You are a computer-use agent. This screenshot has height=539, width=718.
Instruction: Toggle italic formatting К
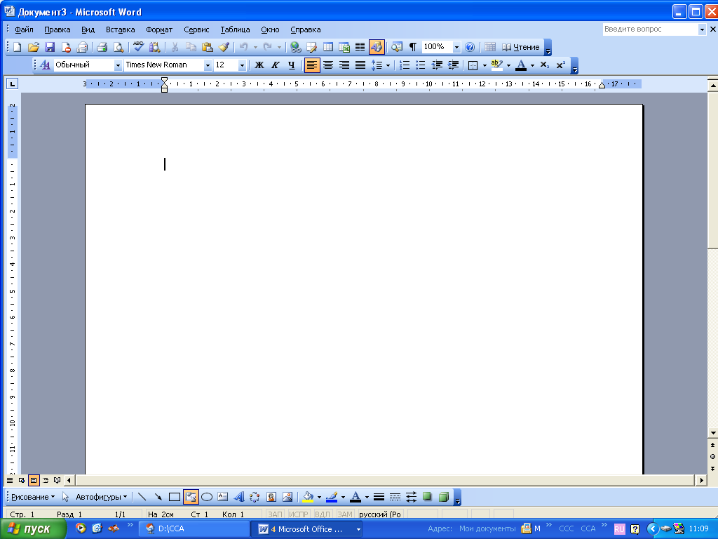click(x=275, y=65)
